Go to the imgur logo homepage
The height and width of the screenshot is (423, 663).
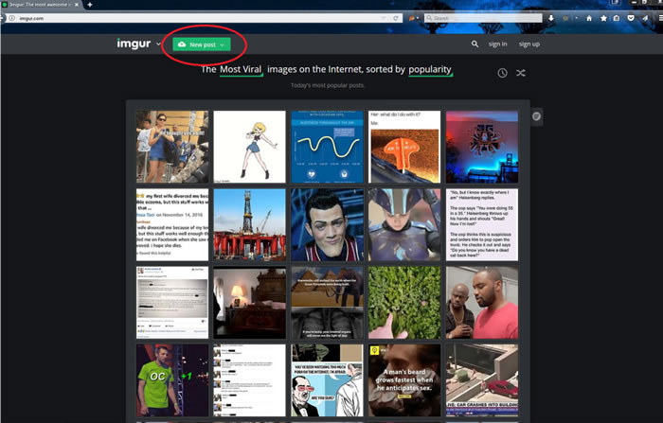pyautogui.click(x=134, y=44)
